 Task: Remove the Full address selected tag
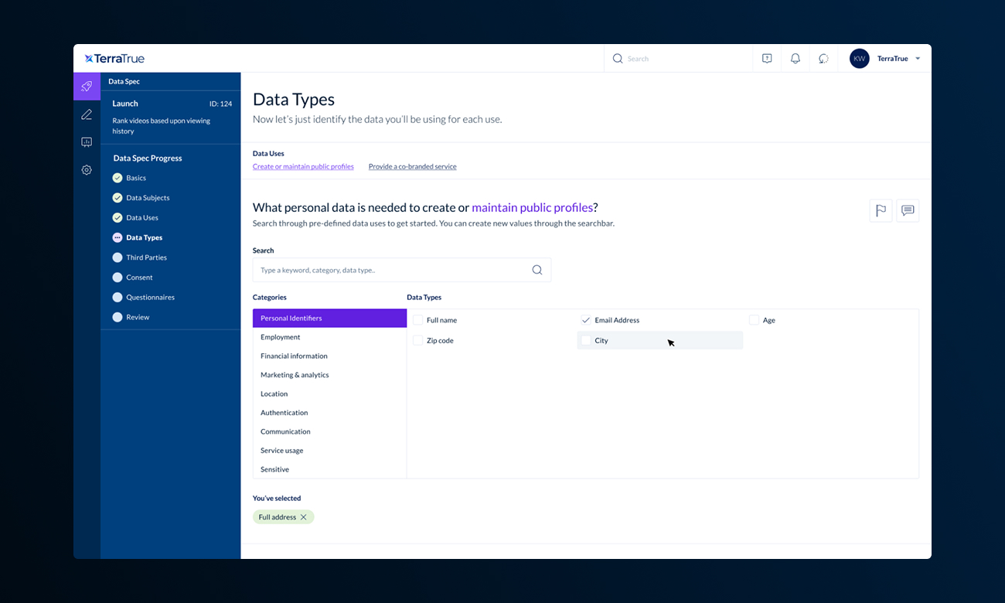[304, 517]
